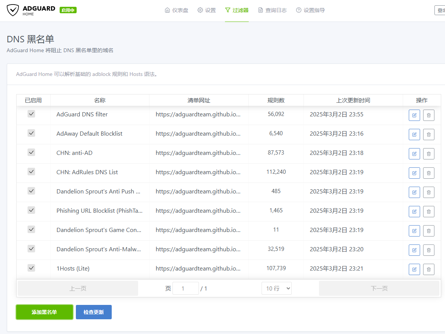Viewport: 445px width, 334px height.
Task: Sort by the 规则数 column header
Action: point(276,100)
